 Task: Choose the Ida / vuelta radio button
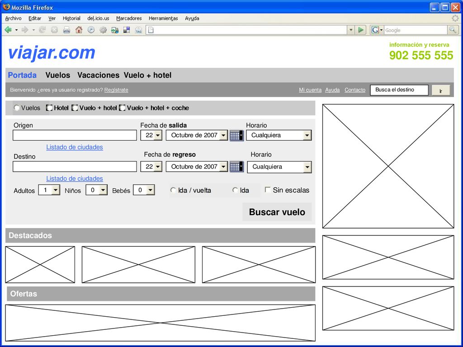click(173, 190)
